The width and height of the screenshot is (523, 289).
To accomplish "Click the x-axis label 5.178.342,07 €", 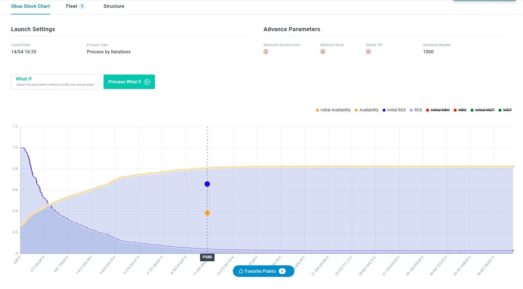I will coord(131,265).
